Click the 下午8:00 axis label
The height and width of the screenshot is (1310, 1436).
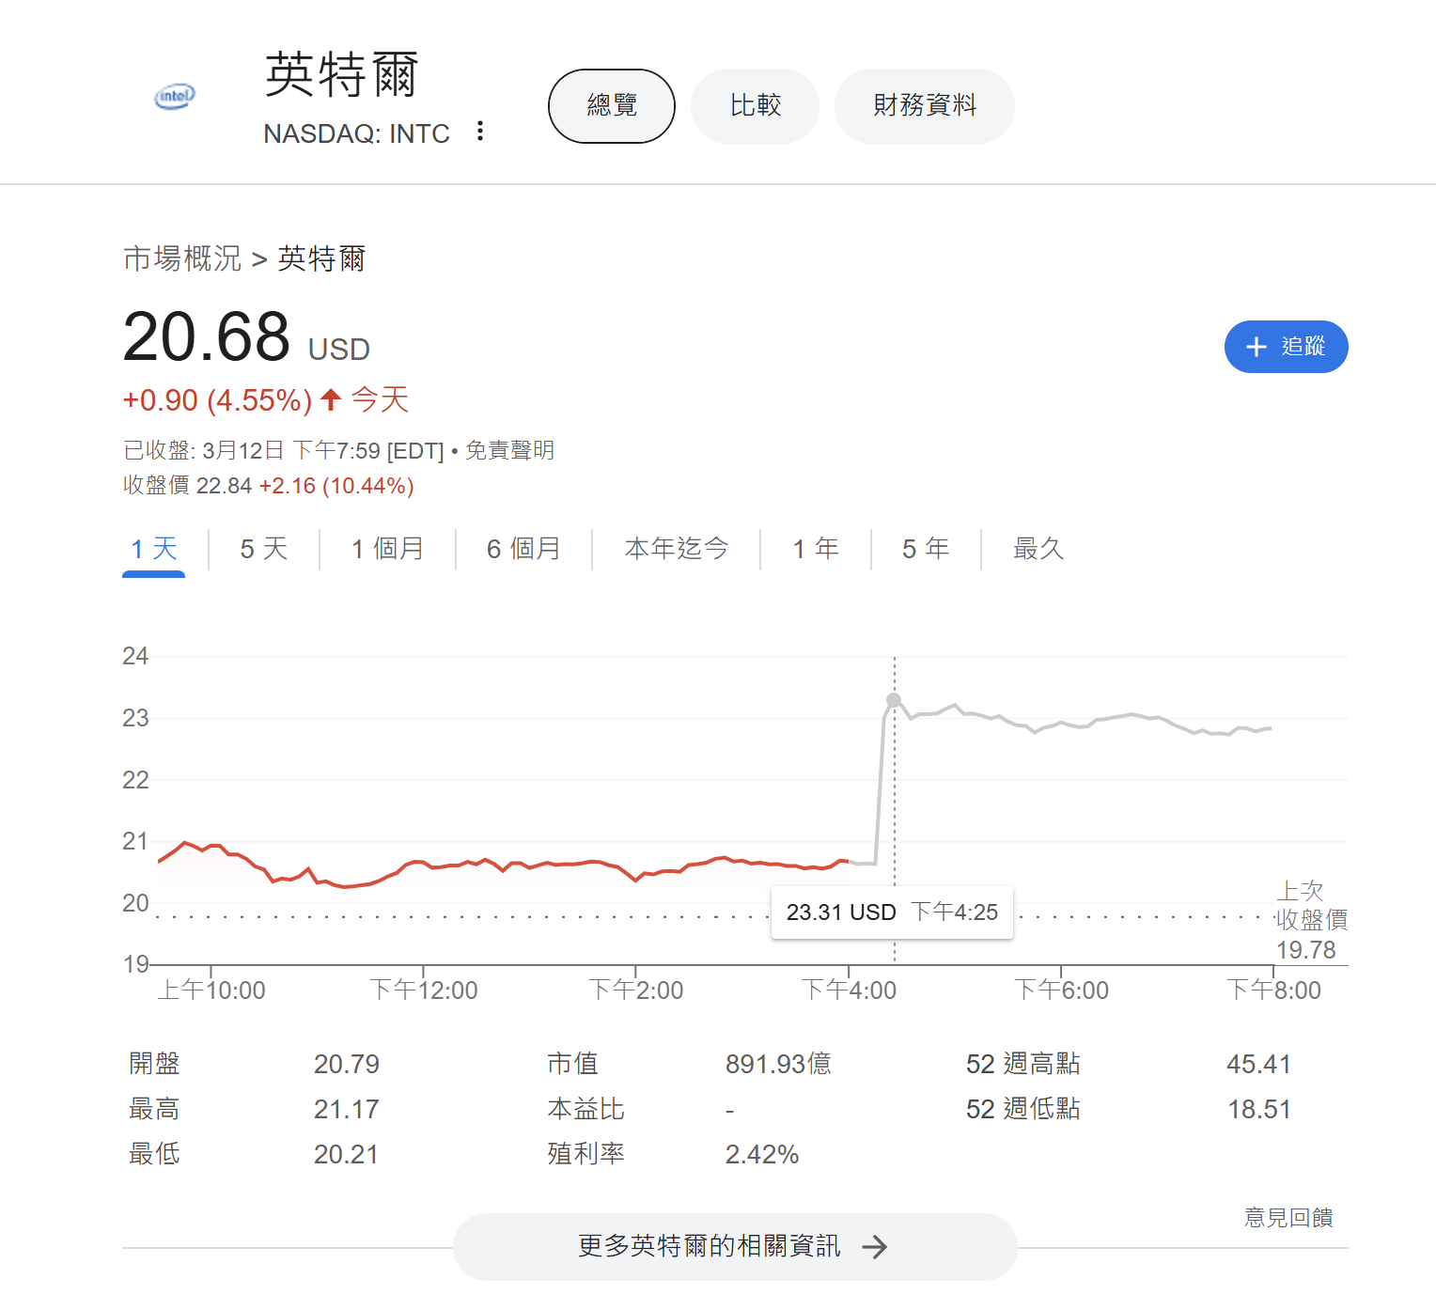[1274, 990]
